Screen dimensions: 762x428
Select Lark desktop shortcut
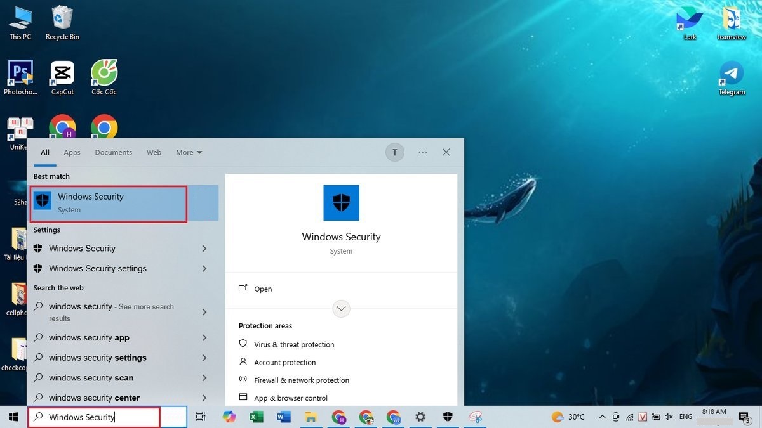tap(690, 23)
